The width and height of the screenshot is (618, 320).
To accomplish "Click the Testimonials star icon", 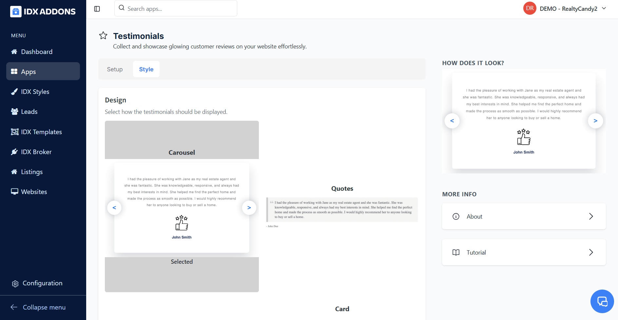I will 103,36.
